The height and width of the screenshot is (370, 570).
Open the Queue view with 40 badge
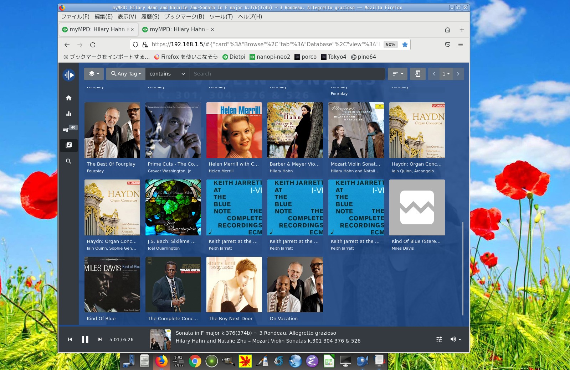click(67, 129)
